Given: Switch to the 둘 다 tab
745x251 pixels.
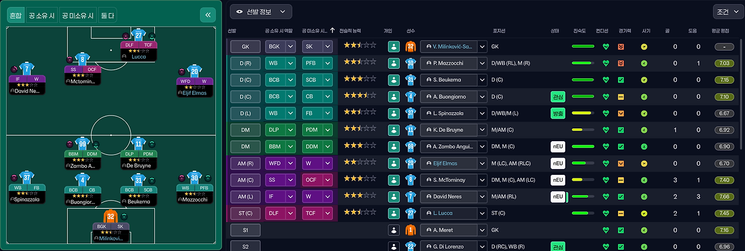Looking at the screenshot, I should (107, 15).
